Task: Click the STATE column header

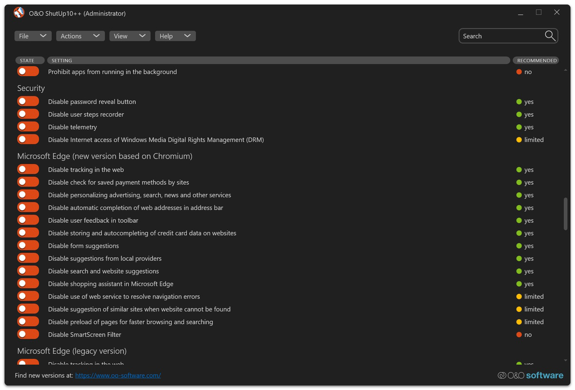Action: tap(30, 60)
